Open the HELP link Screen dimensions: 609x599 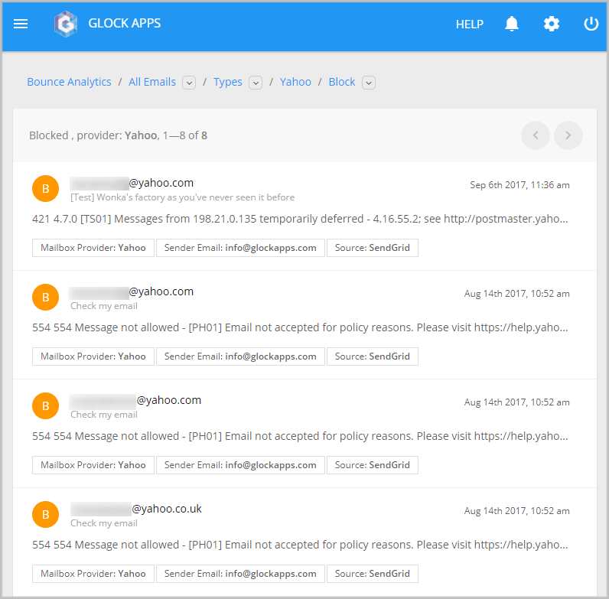(x=469, y=24)
